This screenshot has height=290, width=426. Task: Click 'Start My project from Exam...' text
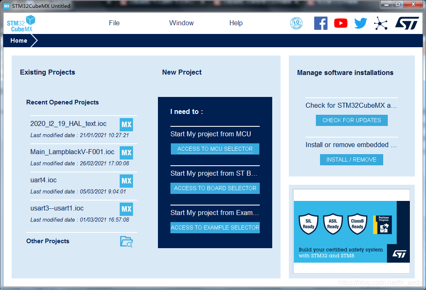tap(214, 213)
